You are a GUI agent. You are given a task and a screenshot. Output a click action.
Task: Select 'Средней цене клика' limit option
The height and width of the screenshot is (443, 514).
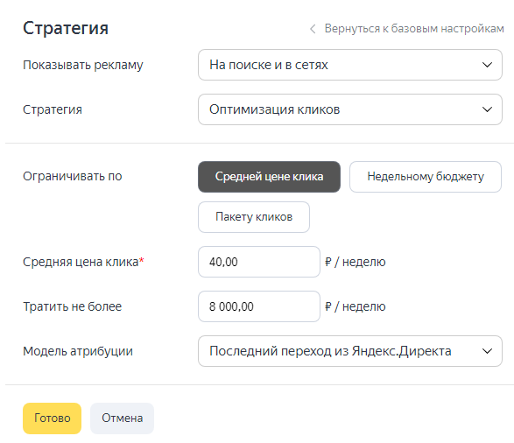click(269, 177)
